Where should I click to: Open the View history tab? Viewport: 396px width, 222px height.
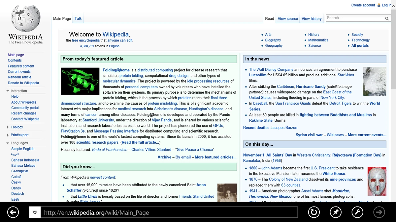tap(312, 18)
